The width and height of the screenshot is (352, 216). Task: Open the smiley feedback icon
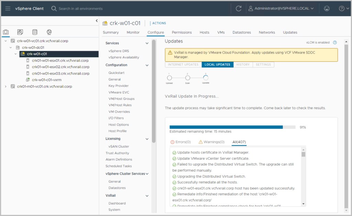click(x=327, y=9)
